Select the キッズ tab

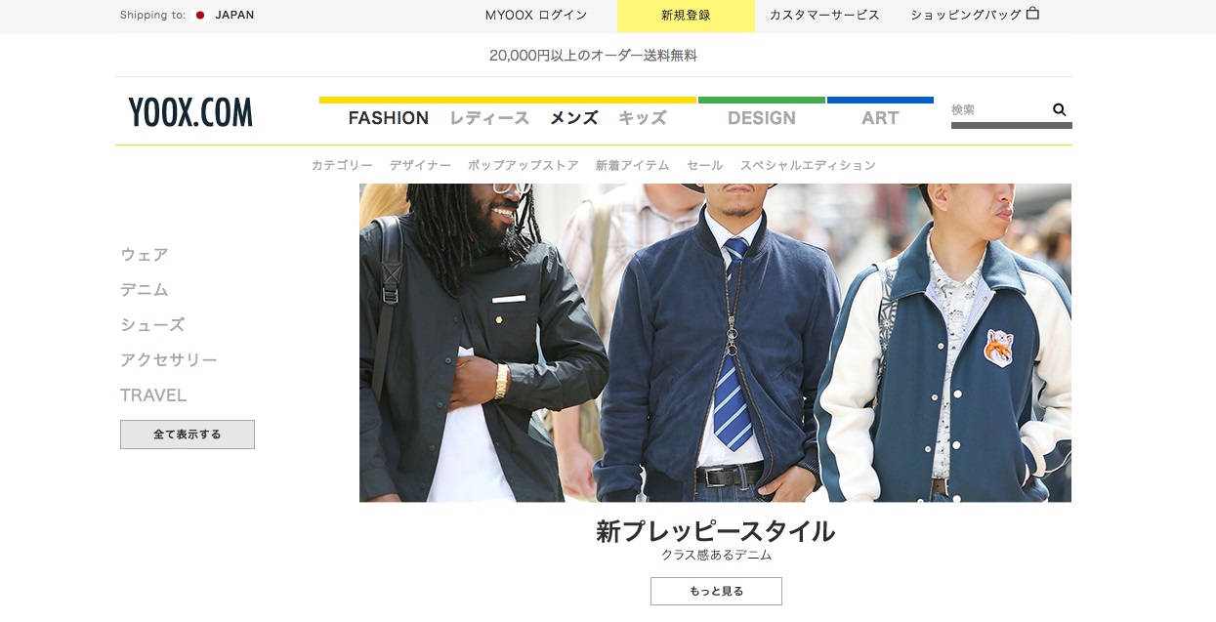point(643,118)
